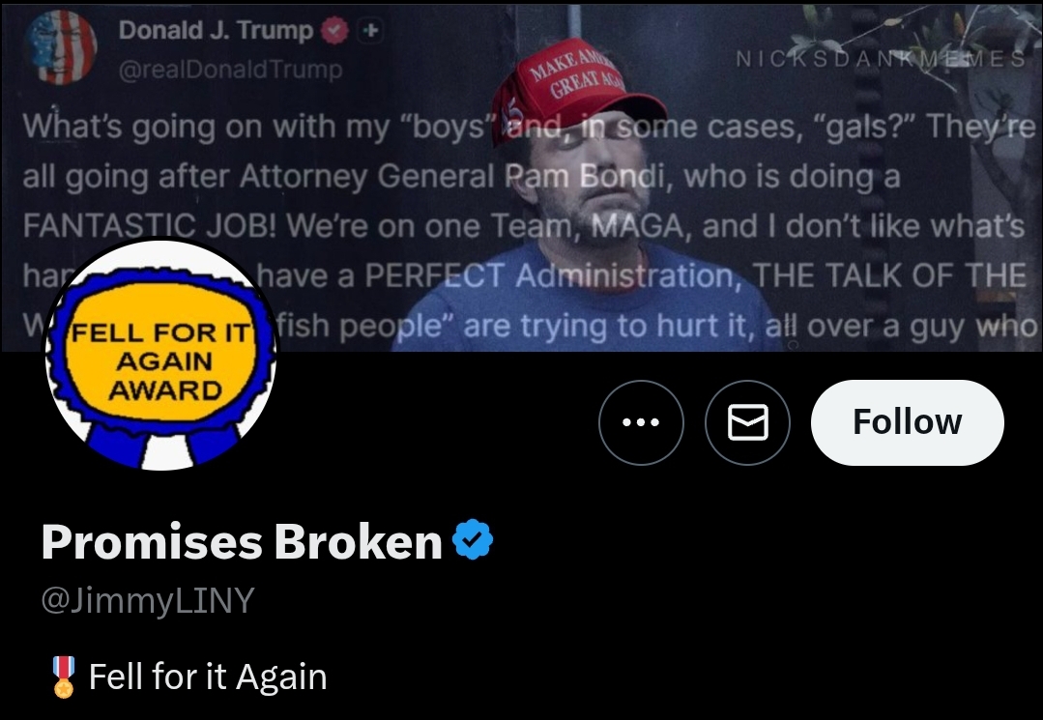The height and width of the screenshot is (720, 1043).
Task: Click the blue ribbon tails on the avatar
Action: 164,446
